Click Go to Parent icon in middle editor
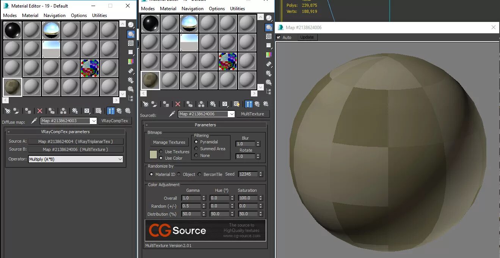This screenshot has width=500, height=258. [257, 104]
